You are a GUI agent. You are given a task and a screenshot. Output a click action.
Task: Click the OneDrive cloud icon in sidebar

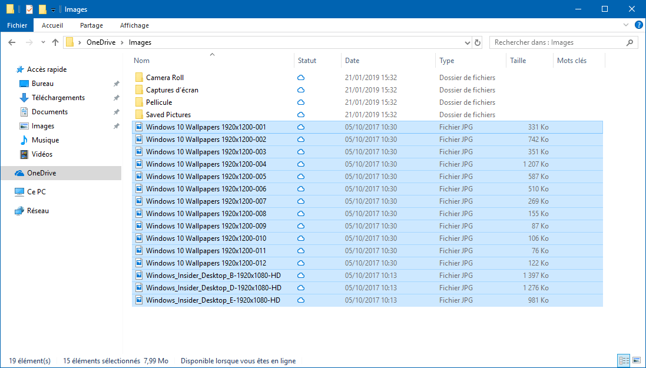tap(19, 173)
